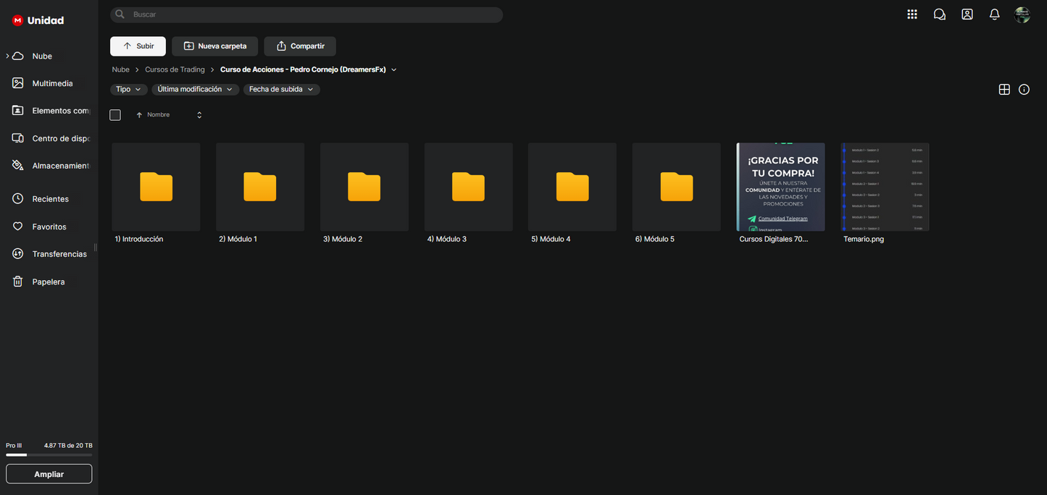The image size is (1047, 495).
Task: Open the Fecha de subida filter
Action: pos(281,90)
